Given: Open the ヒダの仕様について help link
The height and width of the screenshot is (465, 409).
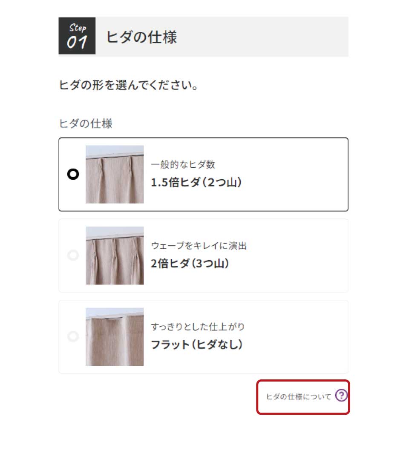Looking at the screenshot, I should (298, 396).
